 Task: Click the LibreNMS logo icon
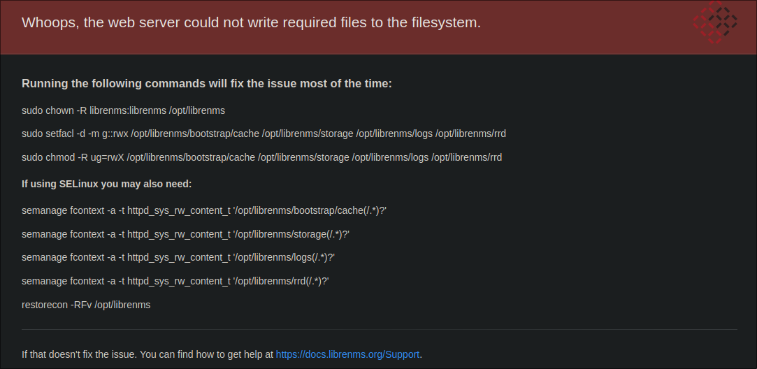(715, 22)
